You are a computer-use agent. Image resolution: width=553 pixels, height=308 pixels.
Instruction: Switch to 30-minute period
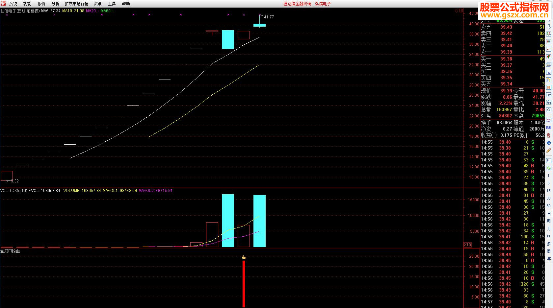click(549, 198)
